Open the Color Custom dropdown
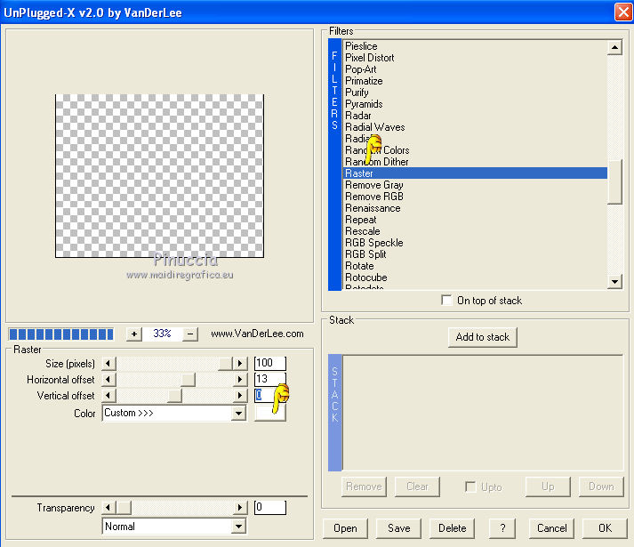This screenshot has height=547, width=634. point(239,414)
